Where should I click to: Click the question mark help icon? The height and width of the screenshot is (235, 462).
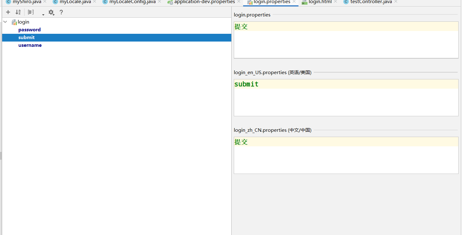pyautogui.click(x=61, y=12)
